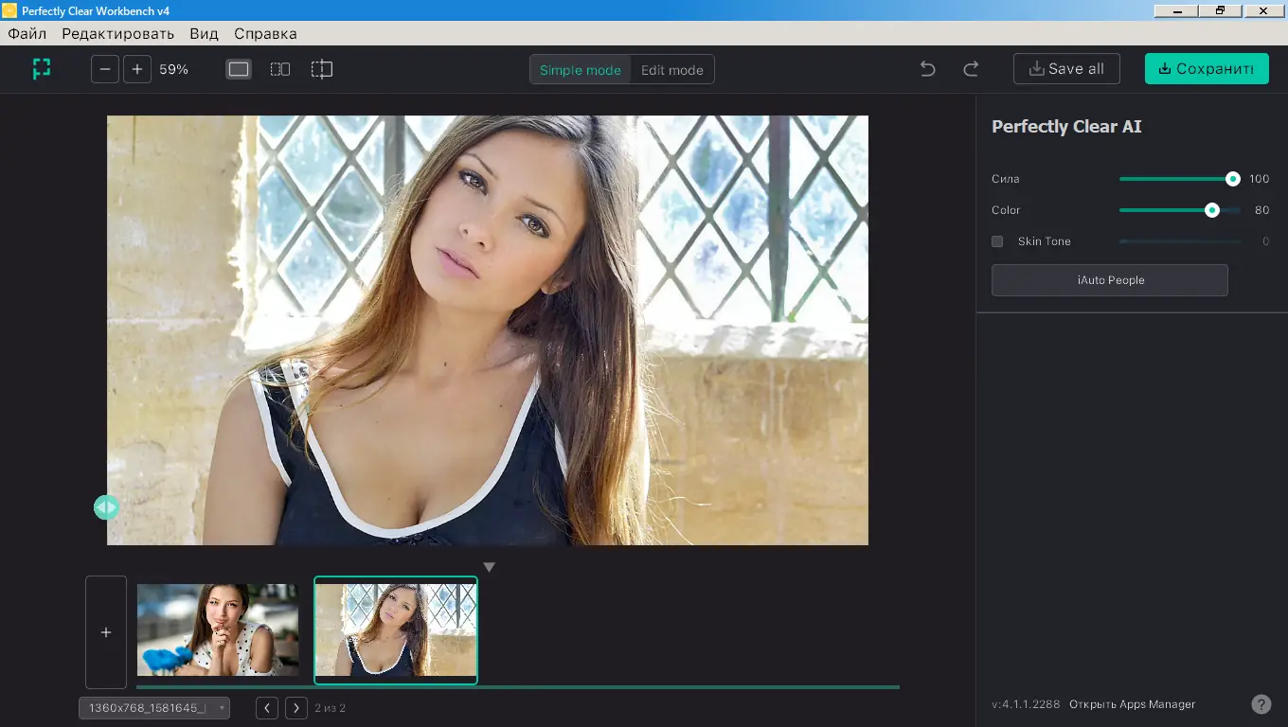Viewport: 1288px width, 727px height.
Task: Click the version text v:4.1.1.2288
Action: tap(1027, 704)
